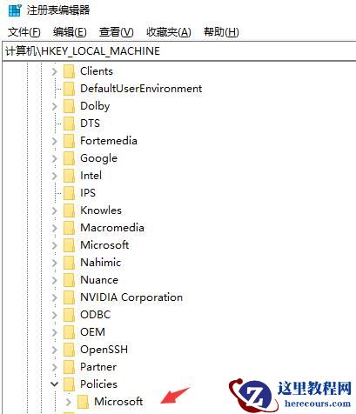Click the Knowles folder icon
Screen dimensions: 356x414
(69, 210)
